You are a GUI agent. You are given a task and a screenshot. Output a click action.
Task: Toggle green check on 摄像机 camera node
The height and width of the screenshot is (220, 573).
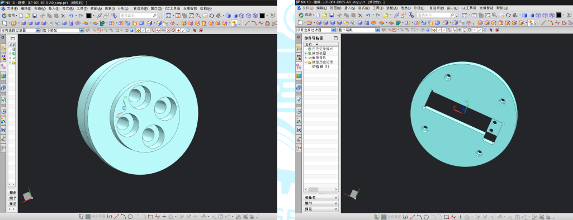(310, 58)
